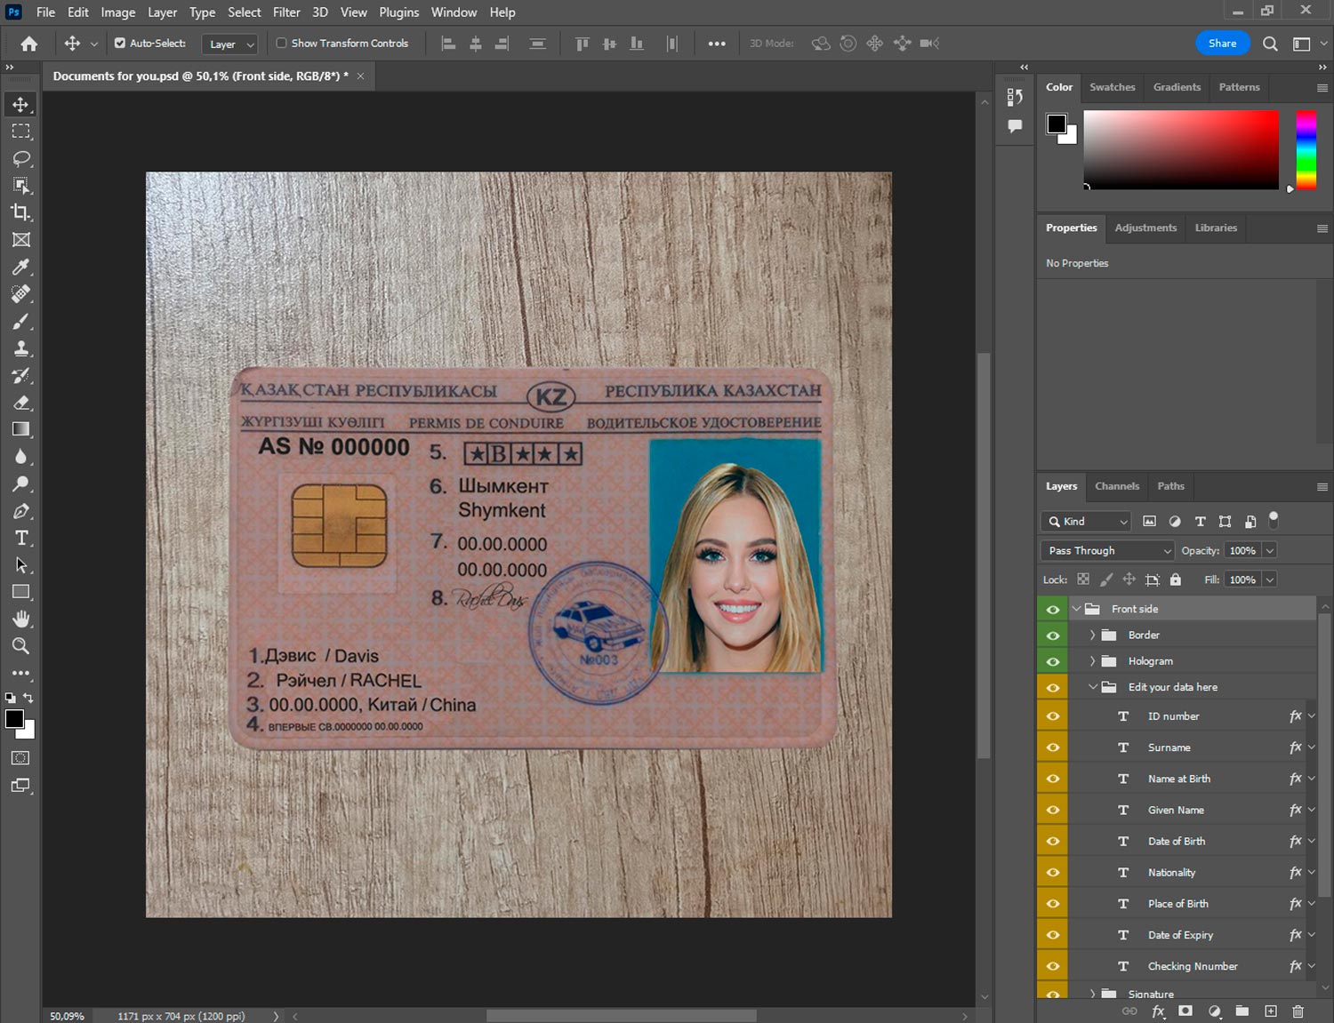Screen dimensions: 1334x1023
Task: Switch to the Channels tab
Action: click(x=1116, y=486)
